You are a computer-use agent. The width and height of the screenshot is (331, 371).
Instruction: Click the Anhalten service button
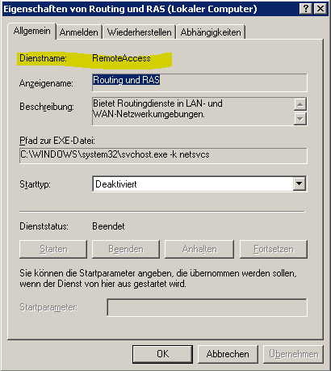click(x=199, y=249)
